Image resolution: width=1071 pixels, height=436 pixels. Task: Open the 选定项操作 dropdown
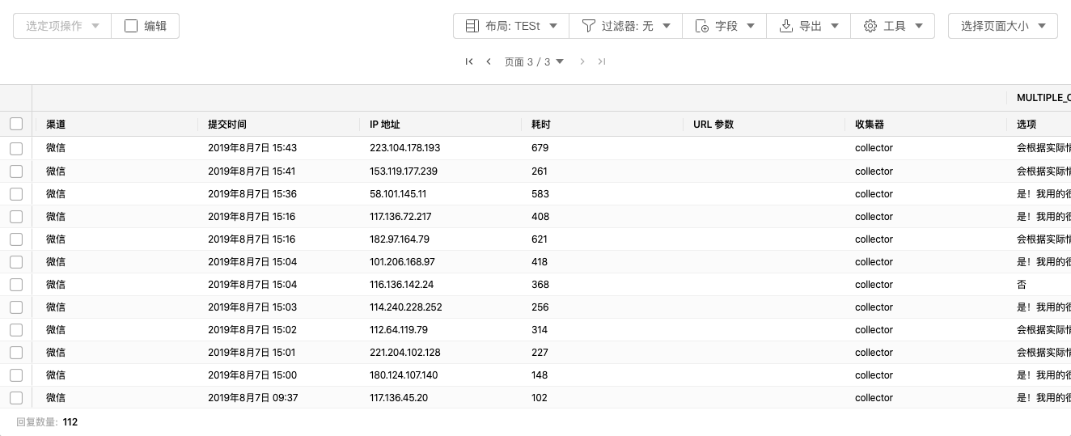[x=62, y=26]
